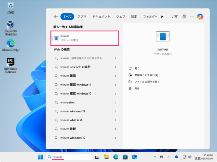Viewport: 217px width, 162px height.
Task: Switch to the フォルダー filter tab
Action: 150,16
